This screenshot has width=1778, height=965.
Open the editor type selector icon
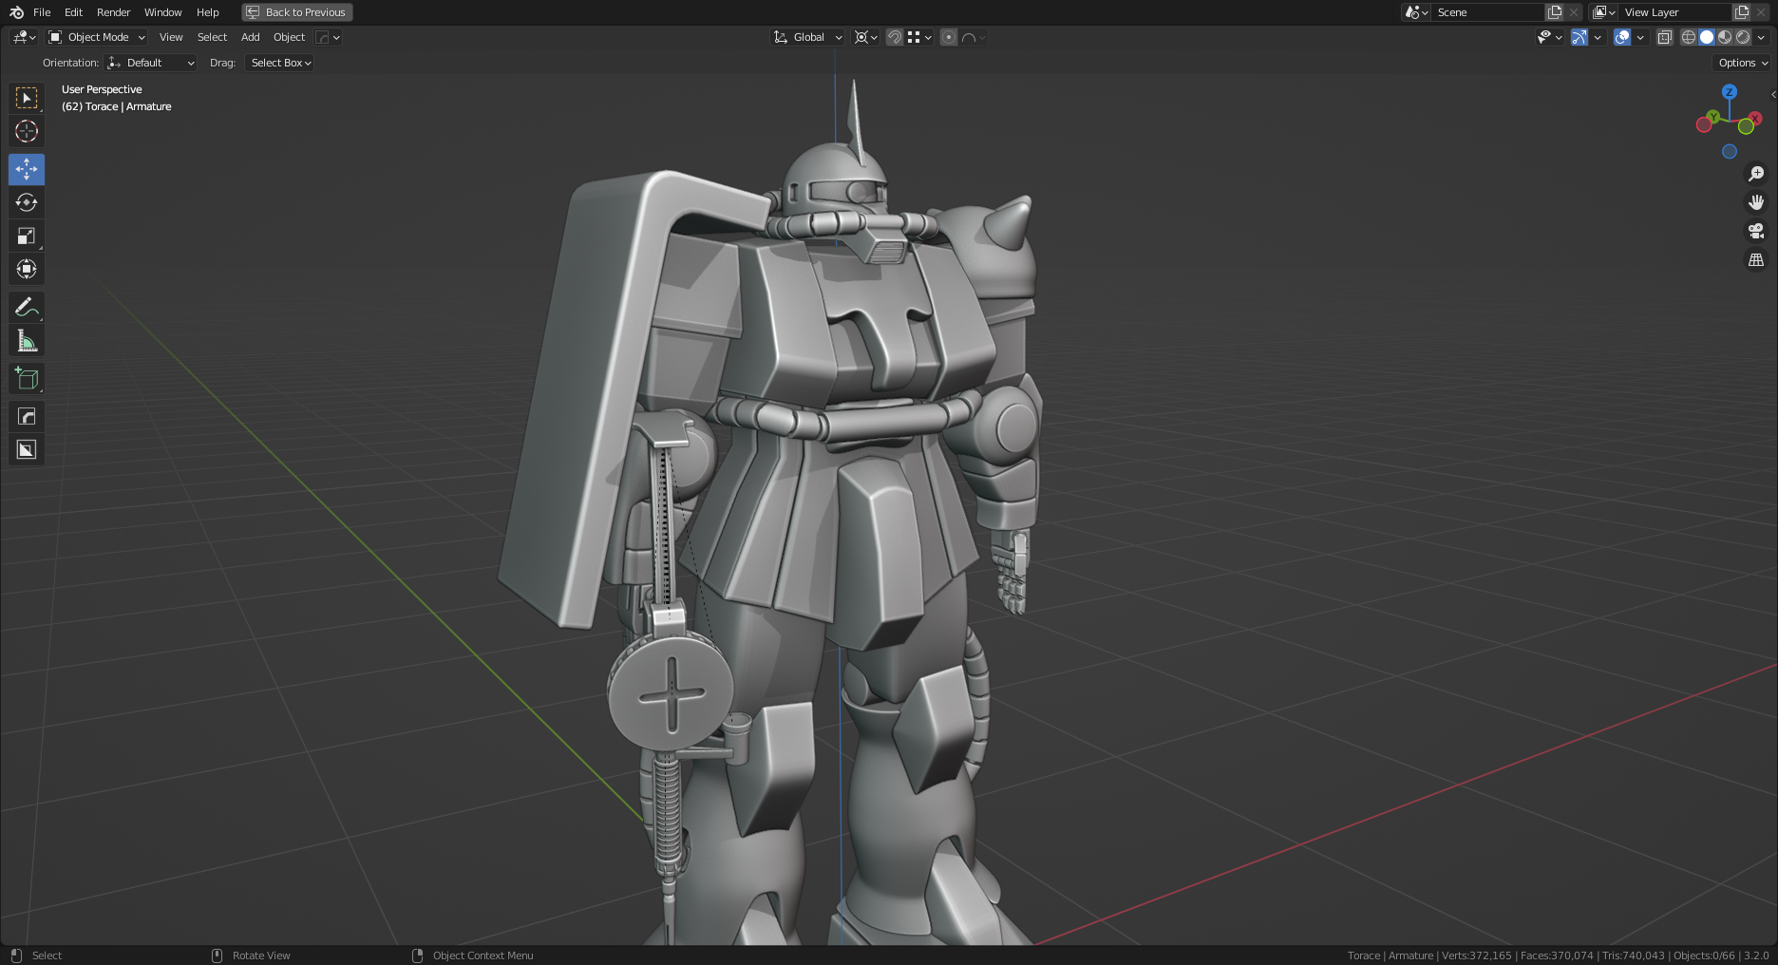(x=24, y=37)
